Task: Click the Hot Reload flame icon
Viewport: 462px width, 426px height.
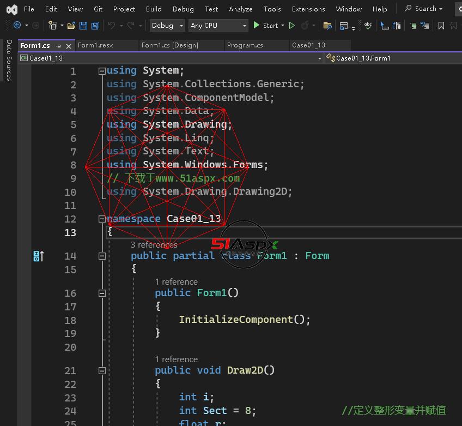Action: coord(305,26)
